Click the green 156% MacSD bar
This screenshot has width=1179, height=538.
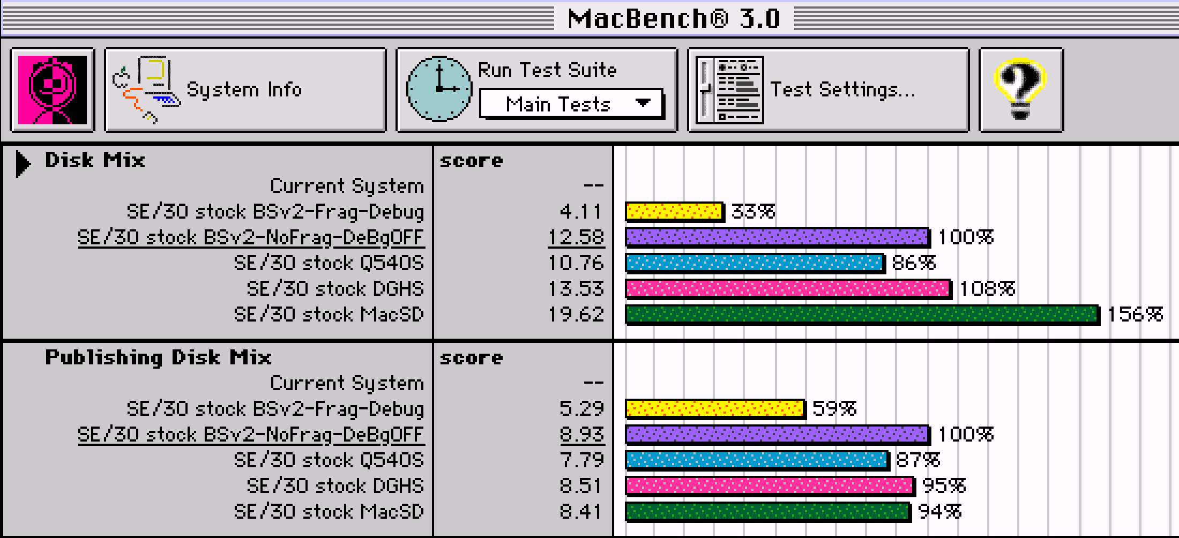(863, 315)
